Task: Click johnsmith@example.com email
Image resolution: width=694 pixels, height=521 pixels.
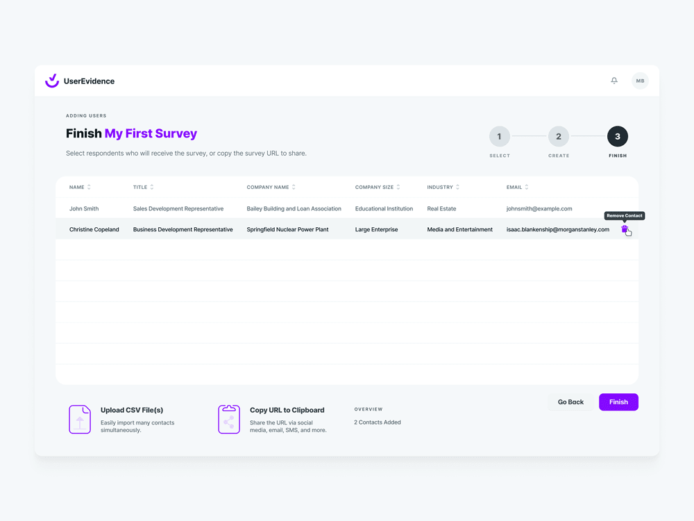Action: 539,208
